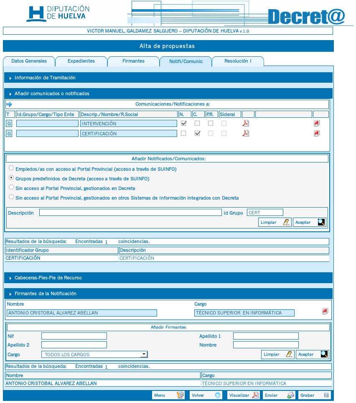Open the Cargo dropdown TODOS LOS CARGOS
The image size is (356, 403).
pyautogui.click(x=94, y=355)
